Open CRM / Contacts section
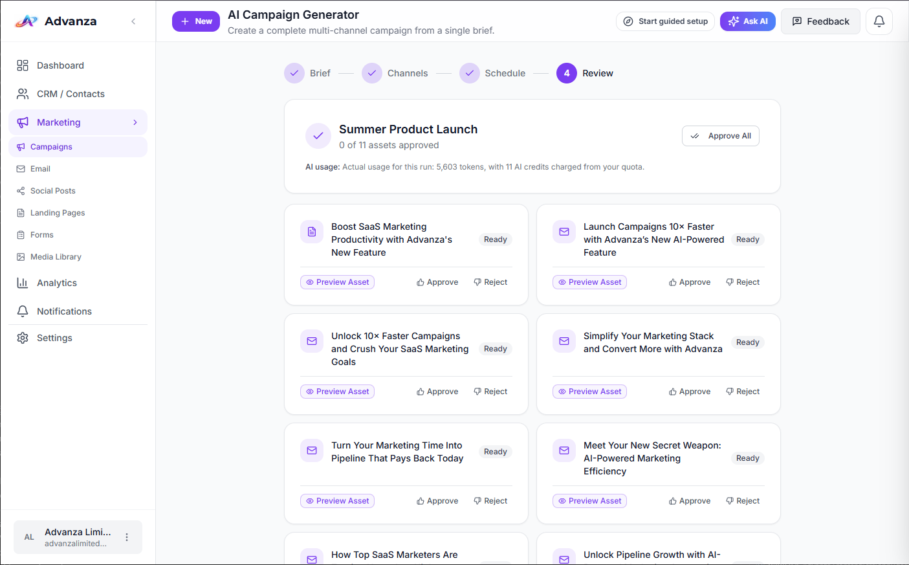This screenshot has height=565, width=909. pos(78,94)
